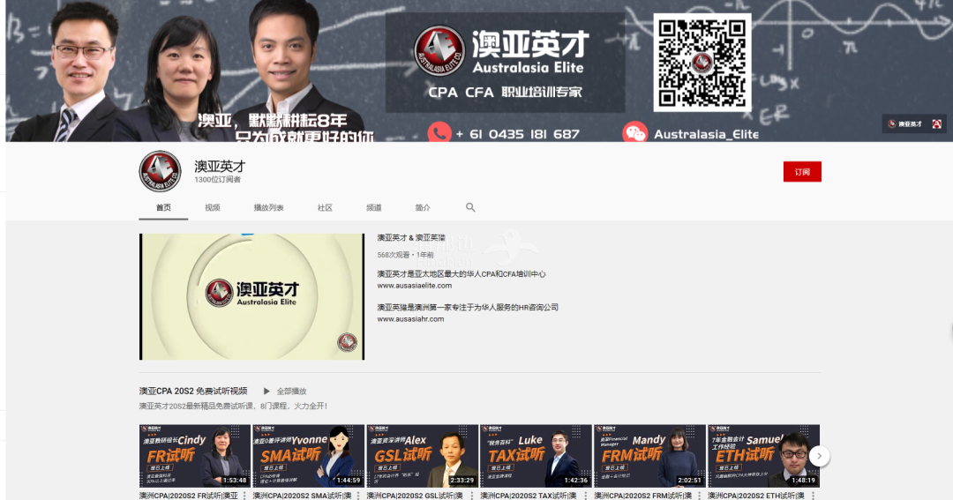Click the Australasia Elite logo in the banner
The width and height of the screenshot is (953, 500).
tap(439, 50)
